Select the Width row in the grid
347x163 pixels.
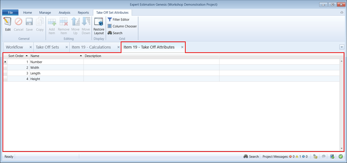pos(35,68)
